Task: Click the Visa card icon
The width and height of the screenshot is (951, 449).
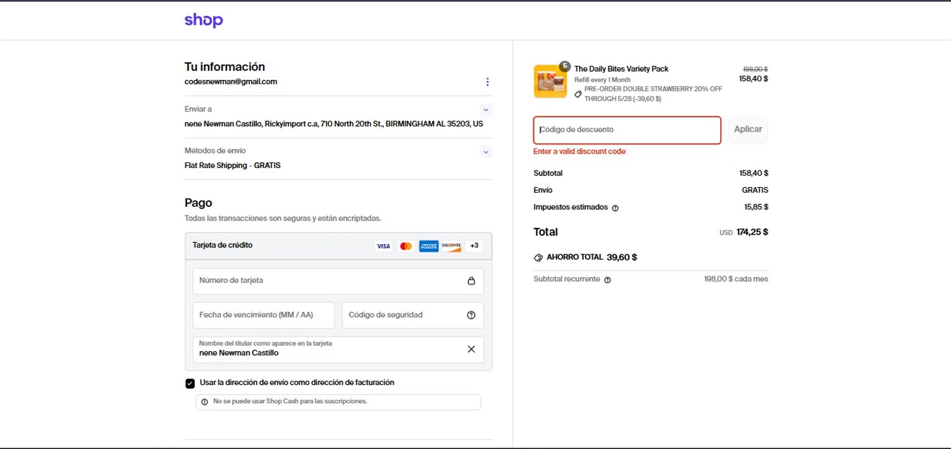Action: [x=383, y=246]
